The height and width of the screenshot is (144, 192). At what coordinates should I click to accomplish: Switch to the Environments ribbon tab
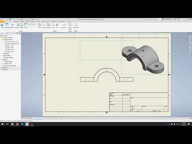click(x=45, y=22)
